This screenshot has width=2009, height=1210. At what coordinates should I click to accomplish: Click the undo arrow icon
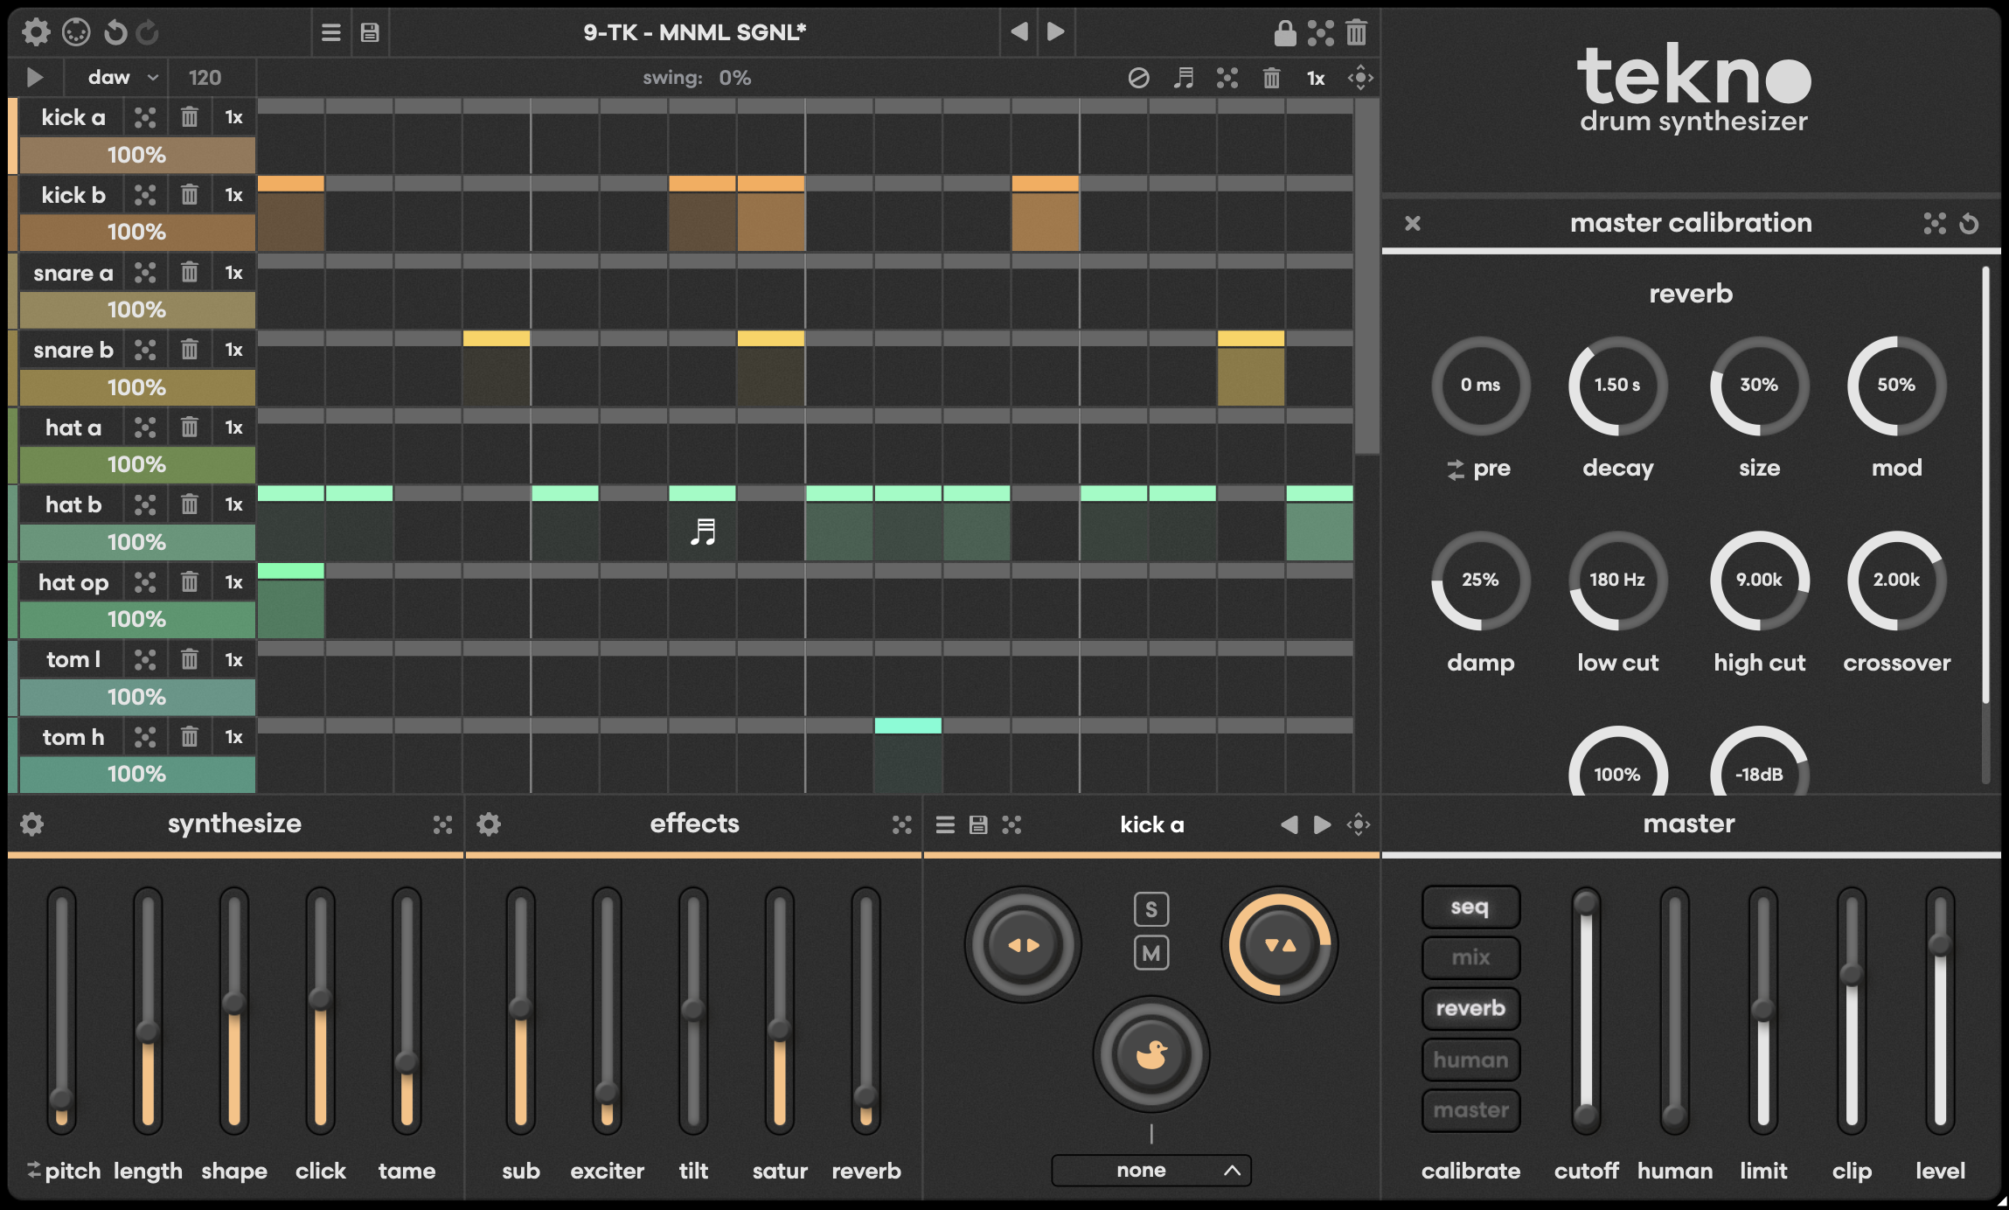point(115,33)
